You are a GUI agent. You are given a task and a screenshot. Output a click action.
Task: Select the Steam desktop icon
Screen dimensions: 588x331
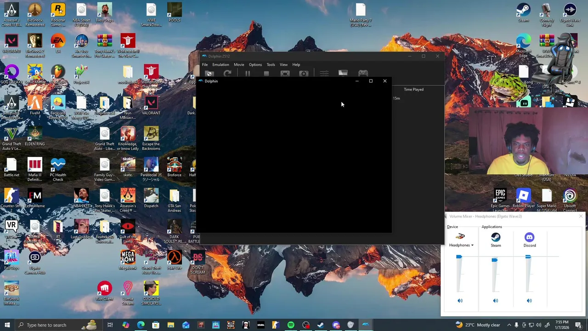click(523, 13)
